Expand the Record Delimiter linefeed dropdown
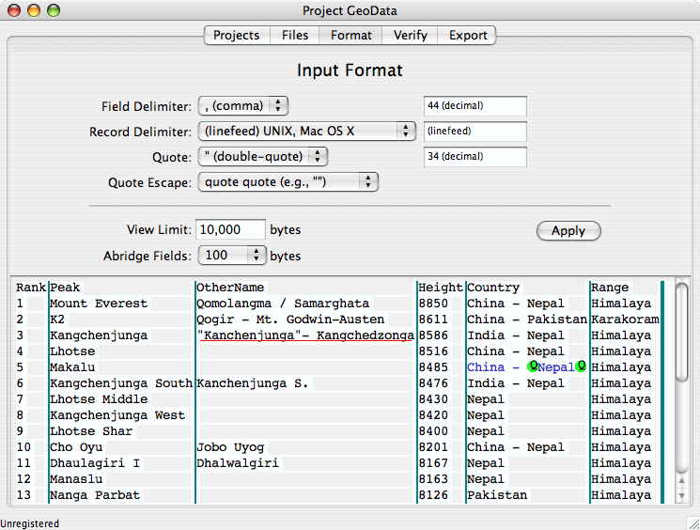This screenshot has width=700, height=530. click(307, 132)
